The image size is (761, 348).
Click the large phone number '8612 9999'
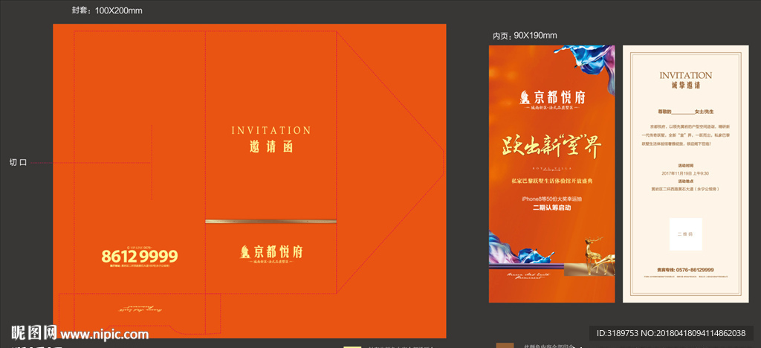[x=139, y=257]
